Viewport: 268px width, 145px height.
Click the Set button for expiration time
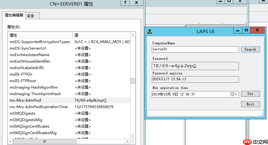[250, 94]
